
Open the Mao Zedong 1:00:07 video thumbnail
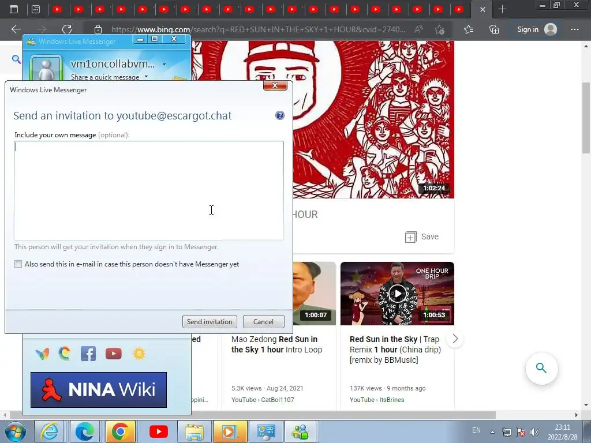click(314, 294)
